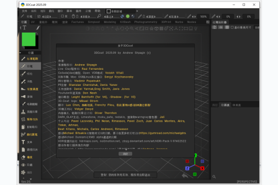This screenshot has height=185, width=278.
Task: Select the 橡皮 eraser tool
Action: tap(30, 157)
